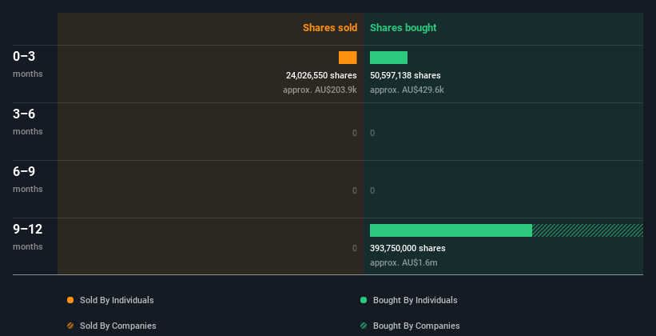Click hatched company-bought bar in 9–12 months
Viewport: 656px width, 336px height.
click(x=587, y=230)
